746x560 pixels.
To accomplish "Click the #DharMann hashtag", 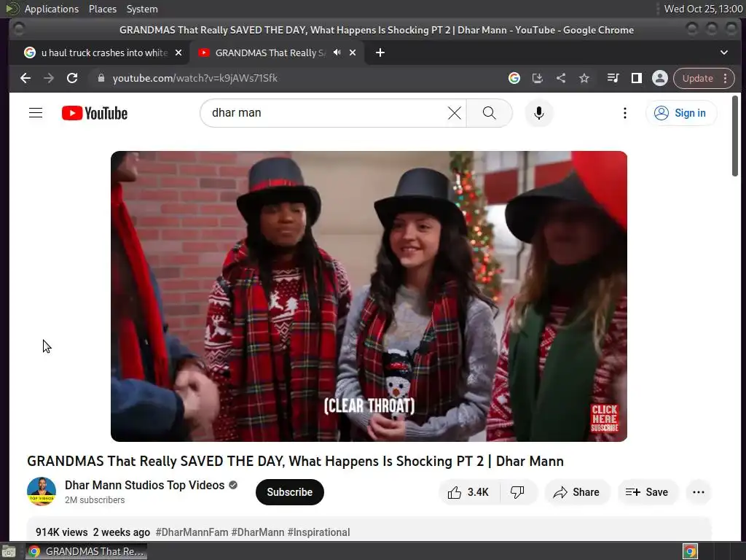I will coord(258,532).
